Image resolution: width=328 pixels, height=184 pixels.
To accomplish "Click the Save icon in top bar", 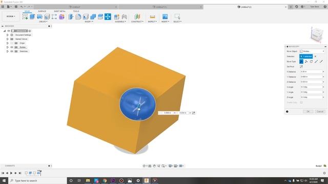I will (16, 7).
